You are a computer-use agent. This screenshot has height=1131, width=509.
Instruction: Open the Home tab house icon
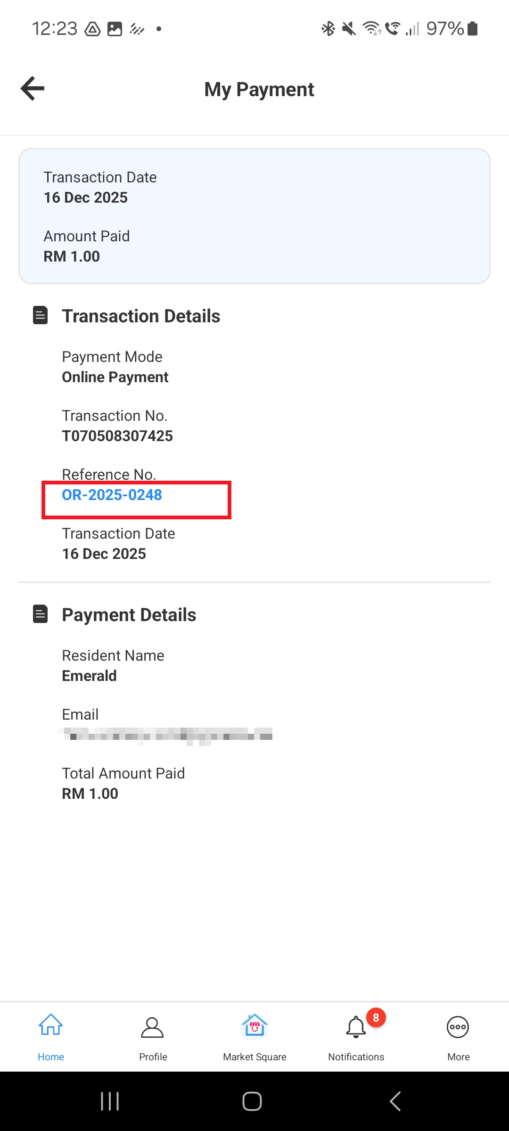click(x=51, y=1025)
